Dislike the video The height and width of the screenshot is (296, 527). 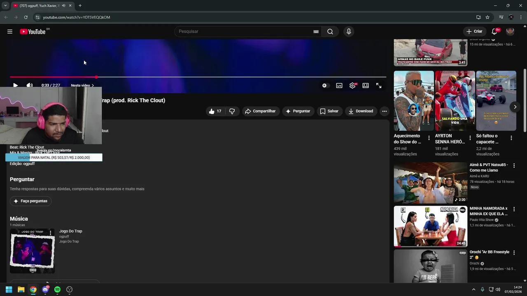coord(232,111)
